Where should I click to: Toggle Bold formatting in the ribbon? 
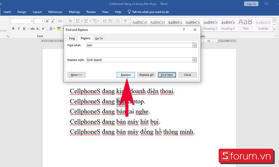click(13, 29)
